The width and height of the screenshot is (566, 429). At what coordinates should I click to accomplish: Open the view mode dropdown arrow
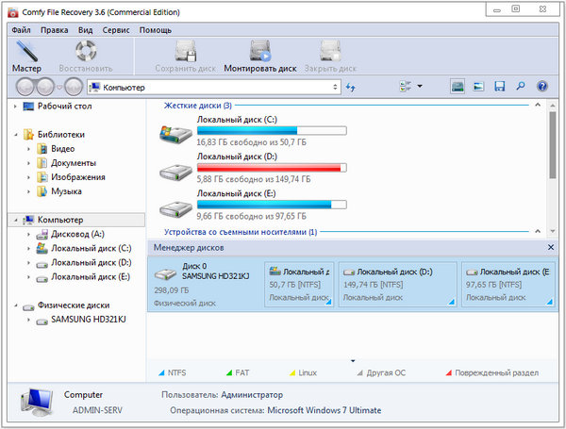[x=420, y=87]
